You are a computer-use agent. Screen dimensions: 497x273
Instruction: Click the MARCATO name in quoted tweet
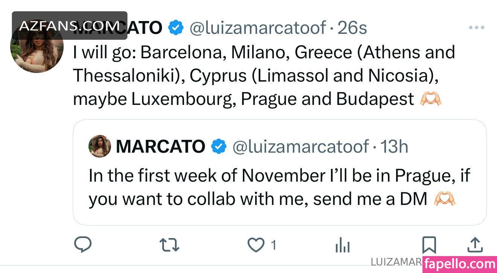click(x=160, y=146)
